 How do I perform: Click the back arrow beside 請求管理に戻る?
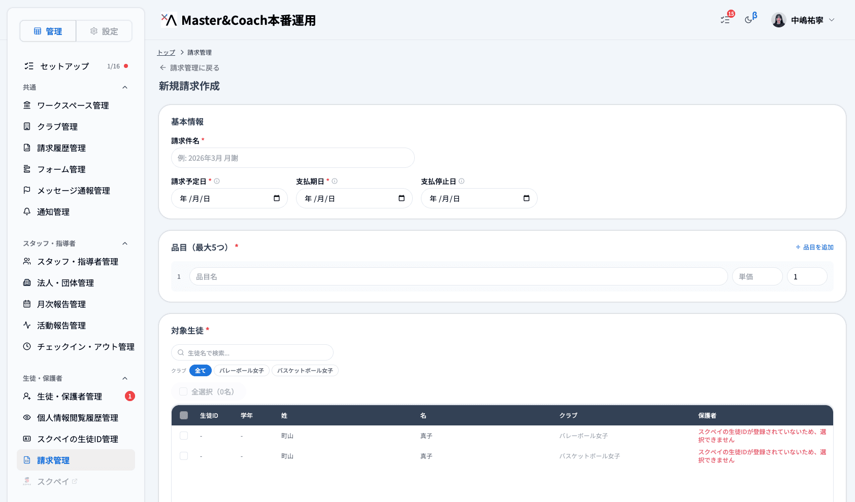[163, 67]
